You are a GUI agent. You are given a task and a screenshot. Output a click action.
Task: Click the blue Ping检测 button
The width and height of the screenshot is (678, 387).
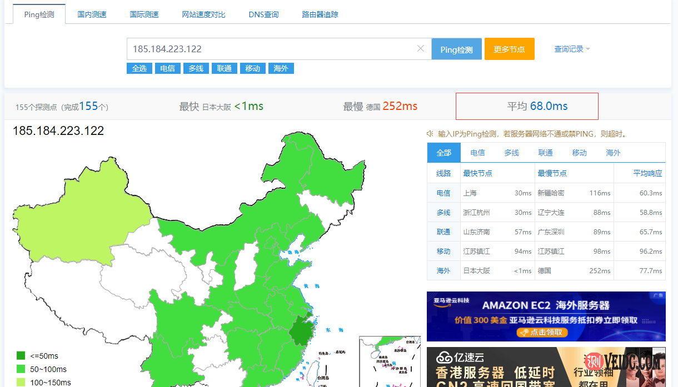click(x=456, y=49)
